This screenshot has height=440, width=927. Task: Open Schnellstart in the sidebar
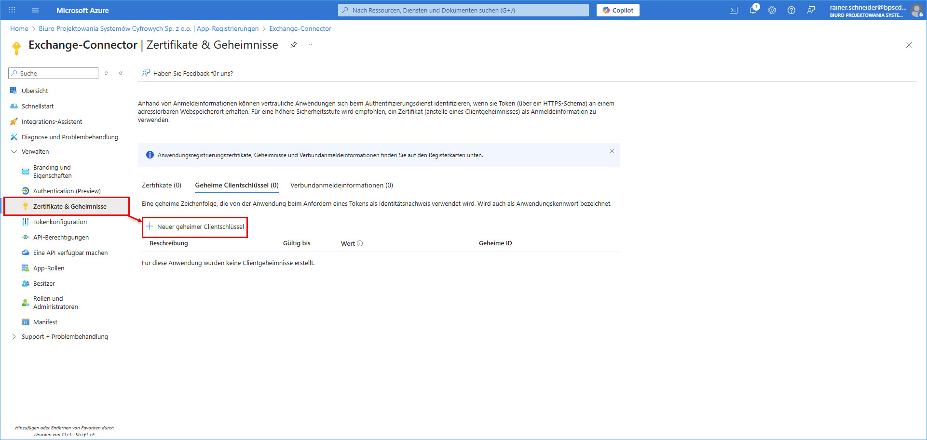pos(38,106)
